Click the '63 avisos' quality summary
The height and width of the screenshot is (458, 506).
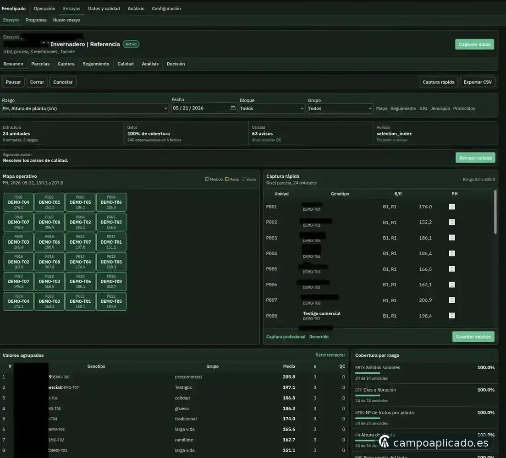tap(262, 134)
